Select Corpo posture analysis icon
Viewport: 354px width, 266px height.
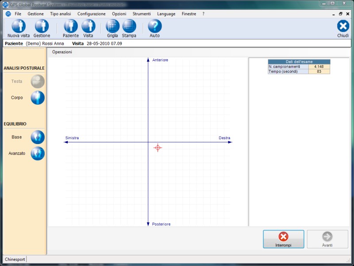point(38,98)
